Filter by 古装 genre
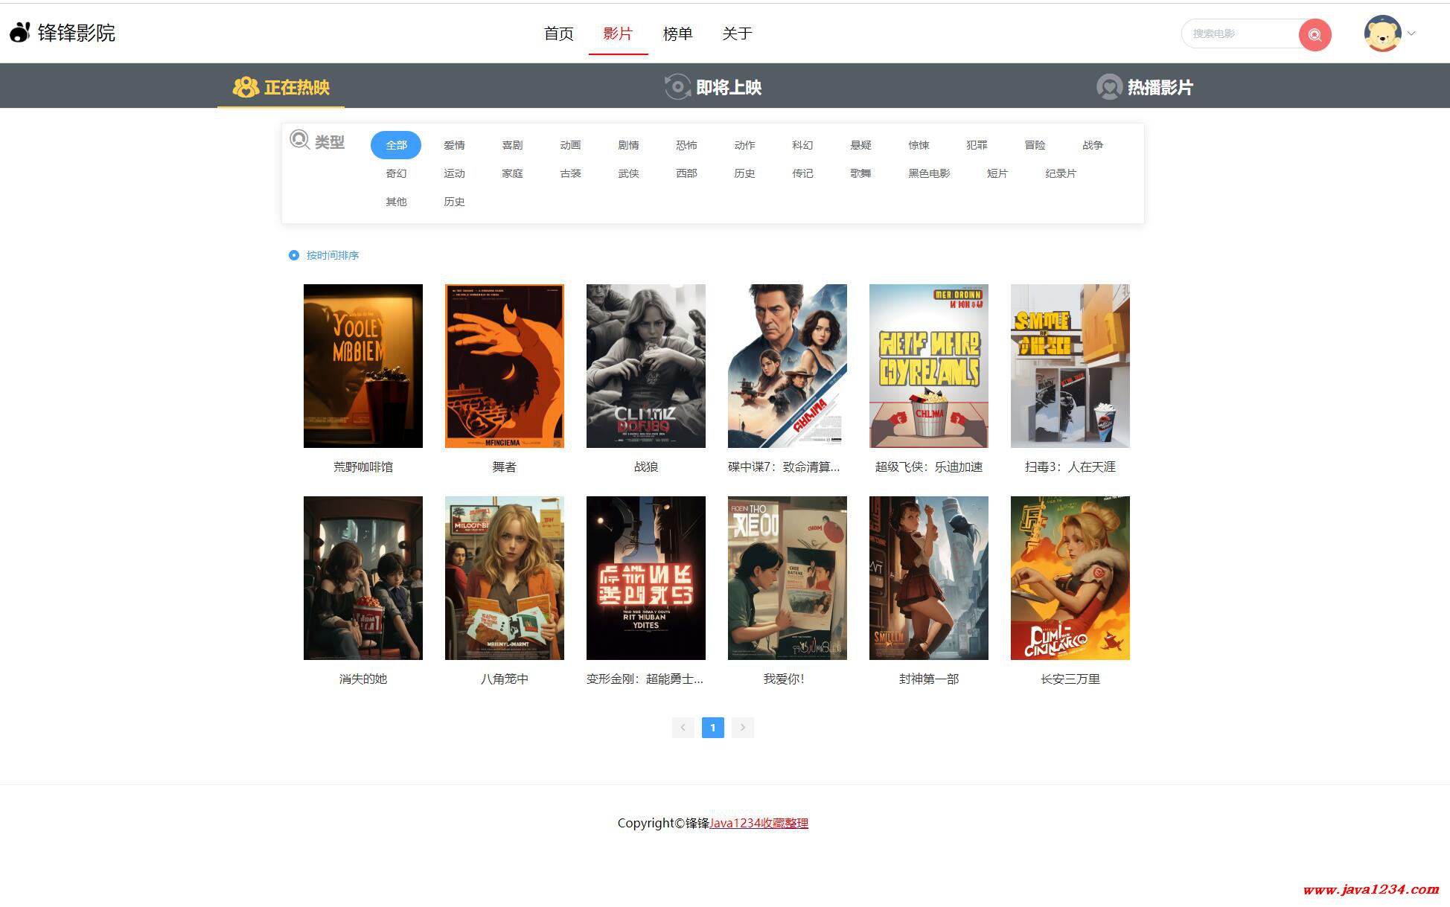Viewport: 1450px width, 907px height. (x=570, y=173)
